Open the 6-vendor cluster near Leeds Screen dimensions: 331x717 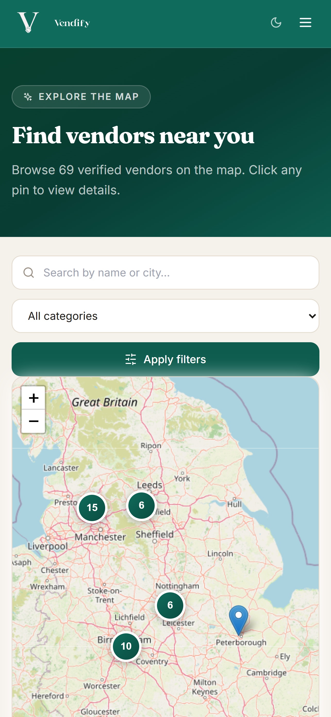click(x=142, y=505)
